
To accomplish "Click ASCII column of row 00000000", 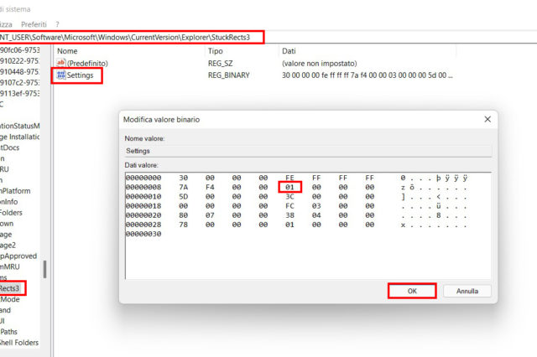I will coord(434,178).
